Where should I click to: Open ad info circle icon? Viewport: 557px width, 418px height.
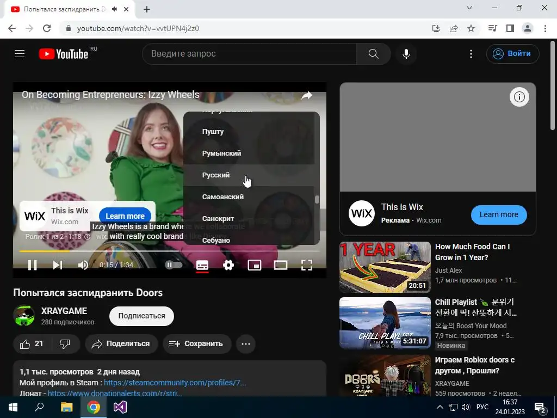point(519,97)
